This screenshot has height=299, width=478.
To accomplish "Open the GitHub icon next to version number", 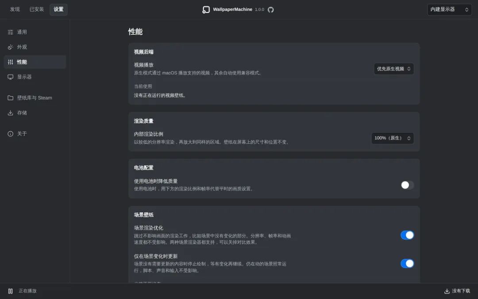I will click(x=271, y=10).
